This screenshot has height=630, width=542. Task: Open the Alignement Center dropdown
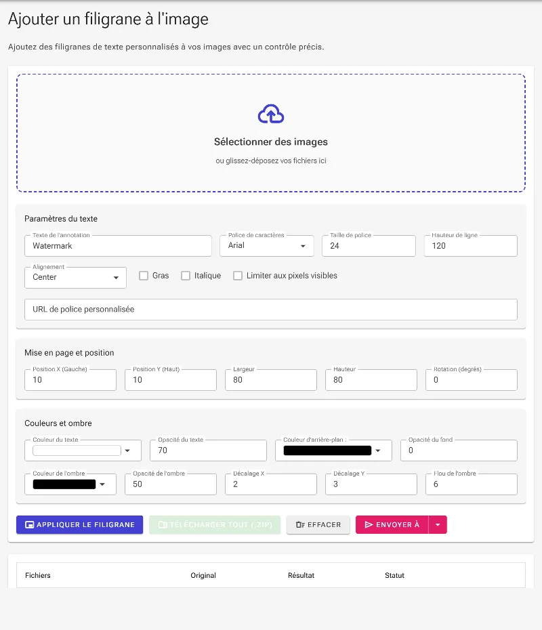[75, 278]
